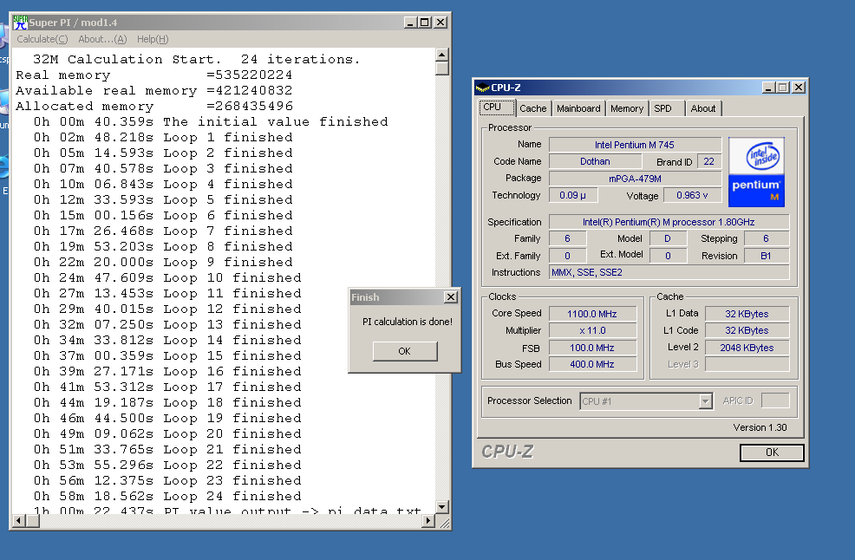Click the empty Level 3 cache field
The height and width of the screenshot is (560, 855).
coord(747,364)
